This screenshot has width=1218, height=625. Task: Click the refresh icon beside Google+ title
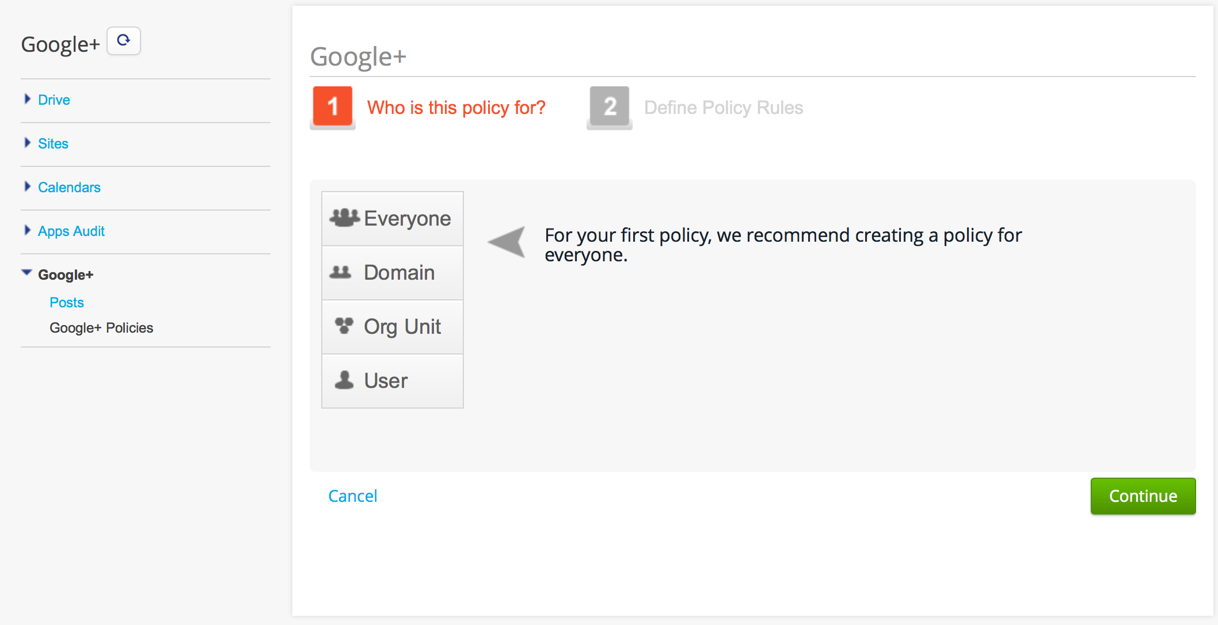124,41
